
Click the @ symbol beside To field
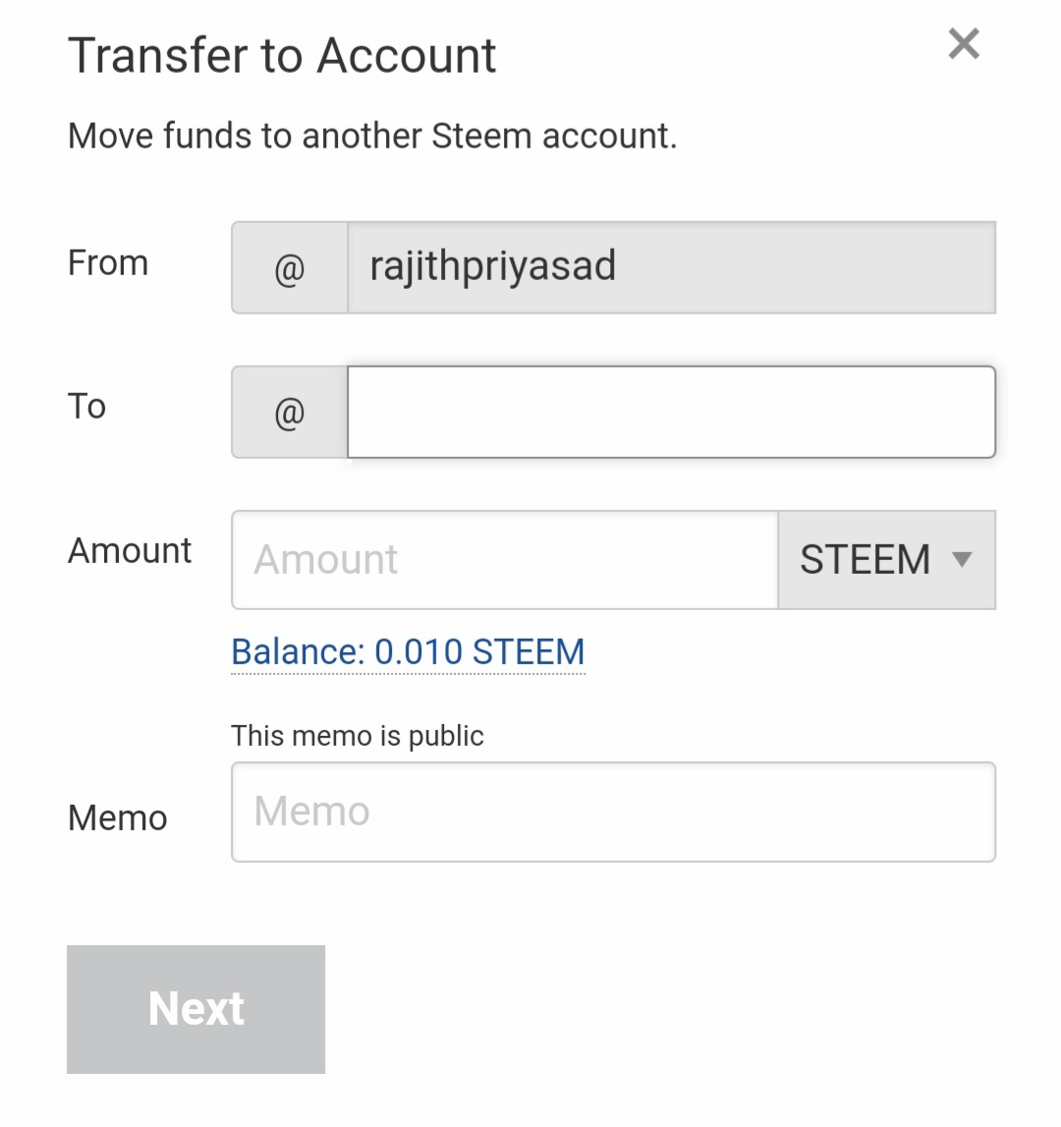(290, 413)
